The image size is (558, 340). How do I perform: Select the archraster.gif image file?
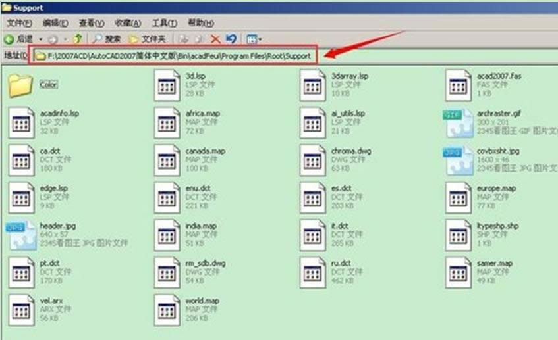(459, 122)
